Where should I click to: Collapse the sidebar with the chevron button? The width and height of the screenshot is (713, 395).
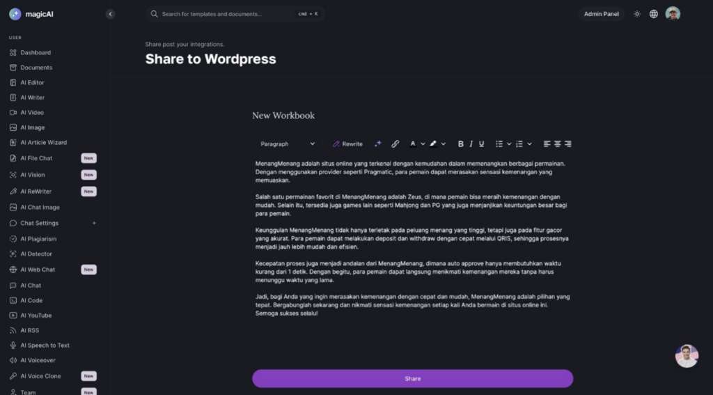110,14
